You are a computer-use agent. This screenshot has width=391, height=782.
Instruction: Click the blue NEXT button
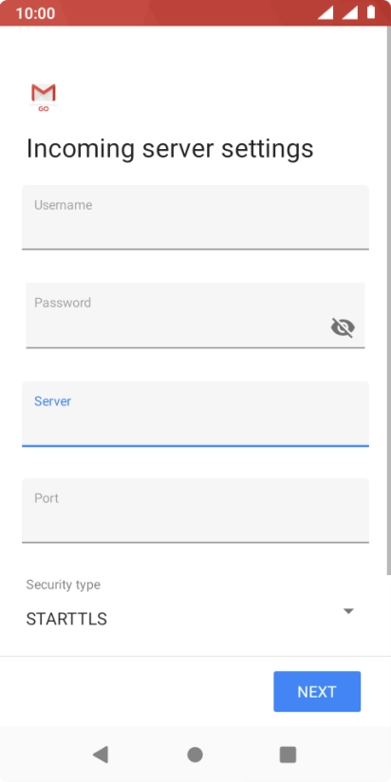[x=317, y=691]
